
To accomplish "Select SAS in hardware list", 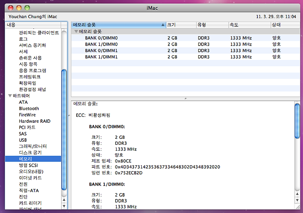I will coord(23,134).
